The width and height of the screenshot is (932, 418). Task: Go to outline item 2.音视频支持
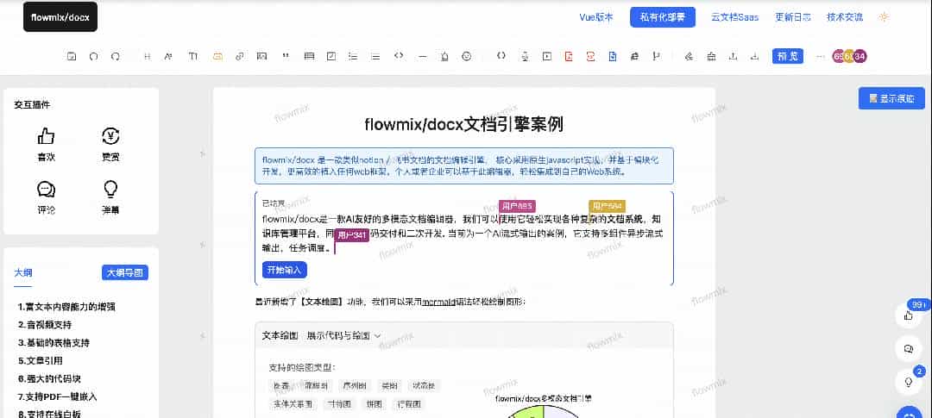tap(45, 325)
